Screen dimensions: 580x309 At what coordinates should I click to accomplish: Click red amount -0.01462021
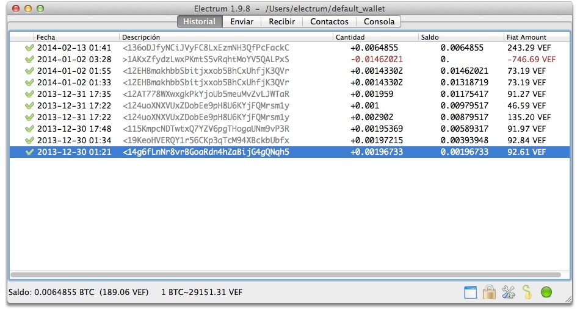[x=377, y=59]
